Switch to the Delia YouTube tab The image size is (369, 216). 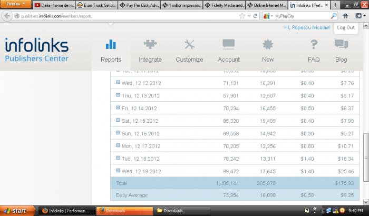(54, 5)
